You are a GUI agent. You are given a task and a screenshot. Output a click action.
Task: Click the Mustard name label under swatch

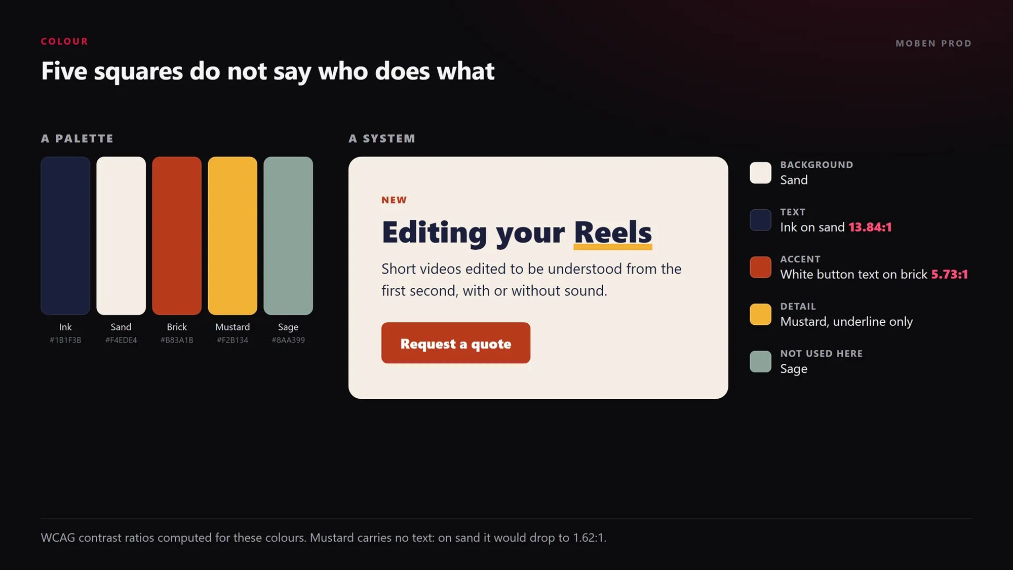pyautogui.click(x=232, y=327)
